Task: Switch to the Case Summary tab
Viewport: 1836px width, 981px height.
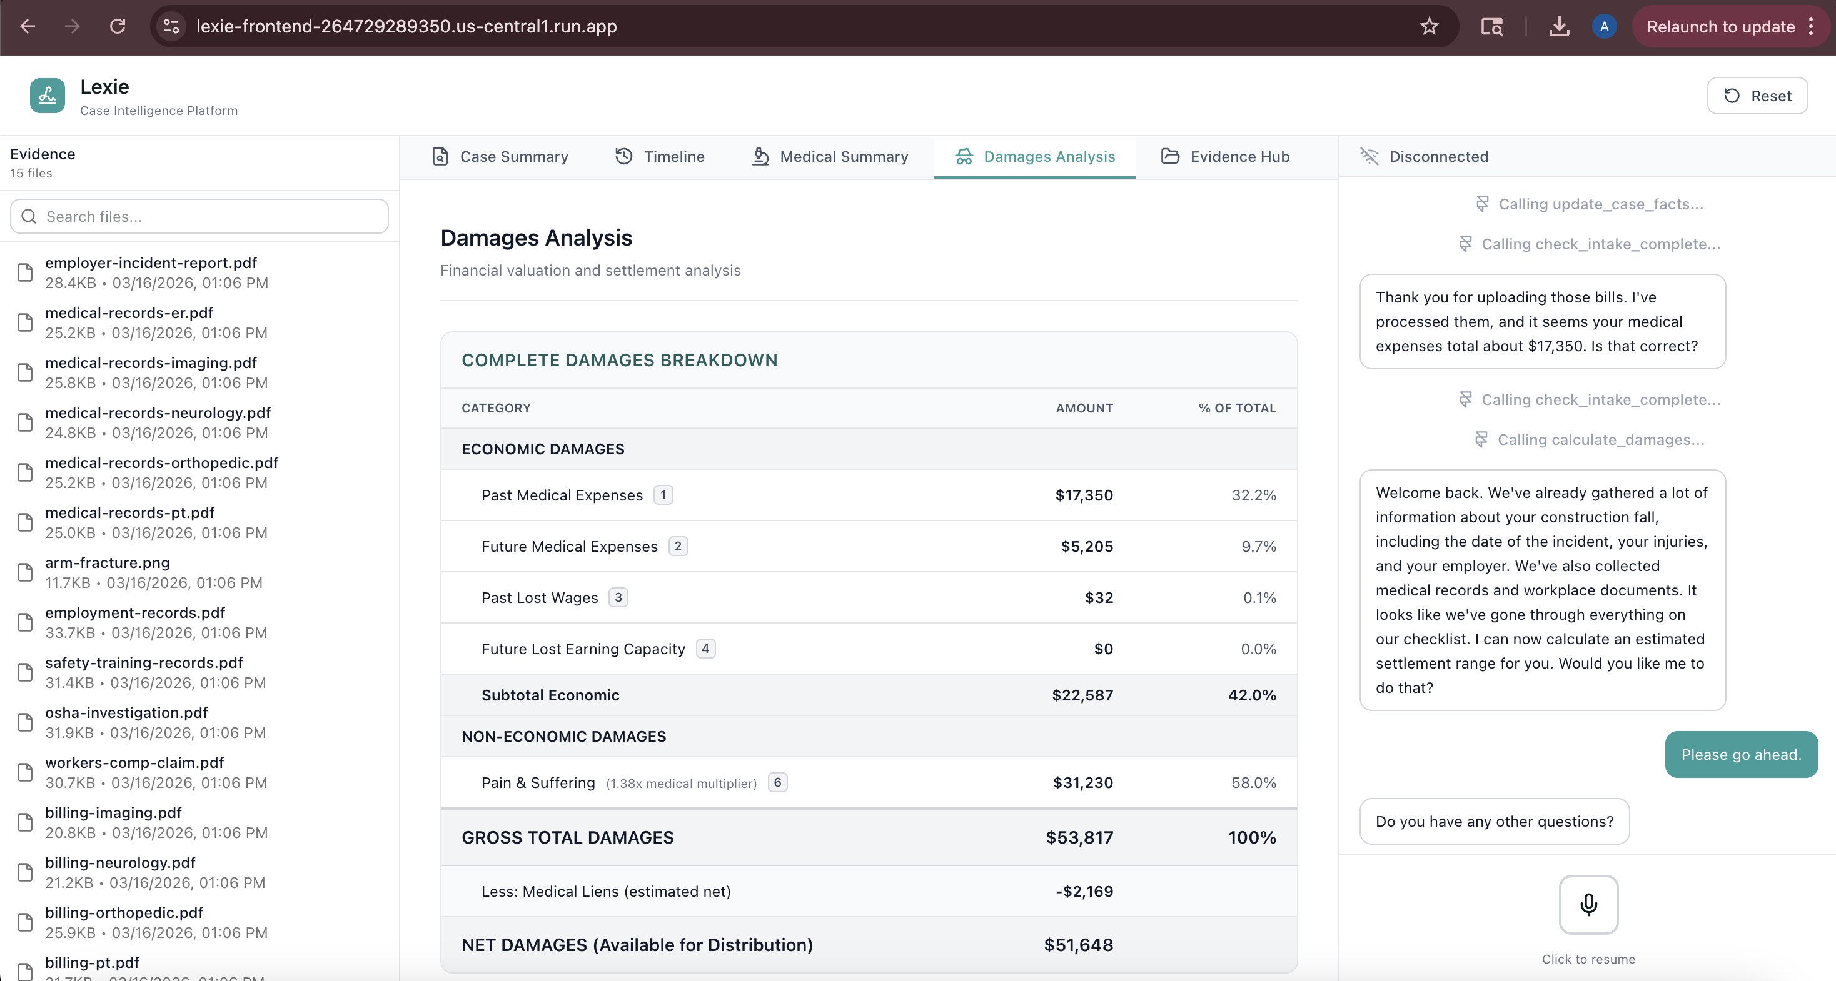Action: point(500,157)
